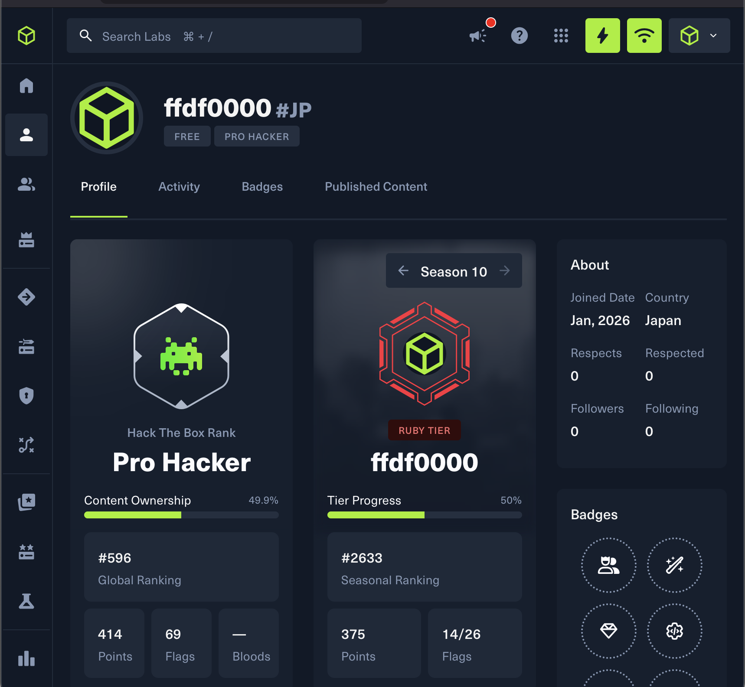745x687 pixels.
Task: Select the Profile person sidebar icon
Action: point(26,135)
